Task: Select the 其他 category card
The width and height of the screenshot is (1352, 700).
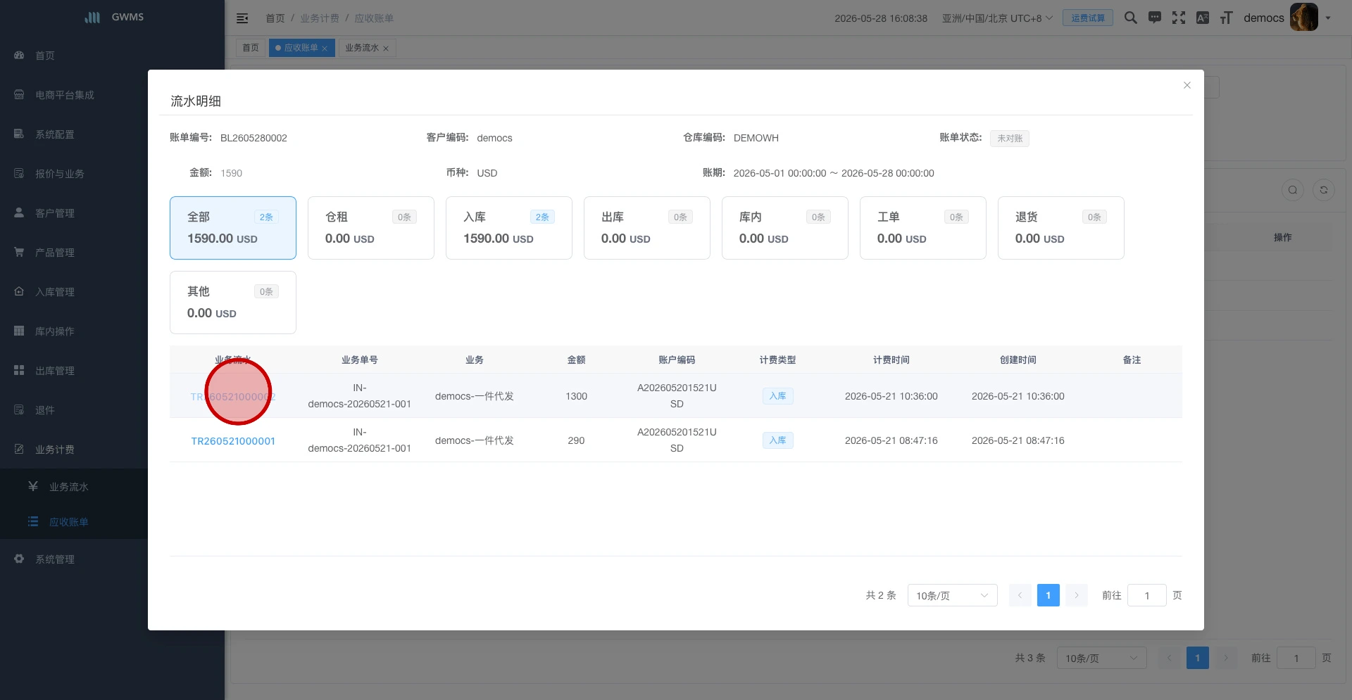Action: [233, 303]
